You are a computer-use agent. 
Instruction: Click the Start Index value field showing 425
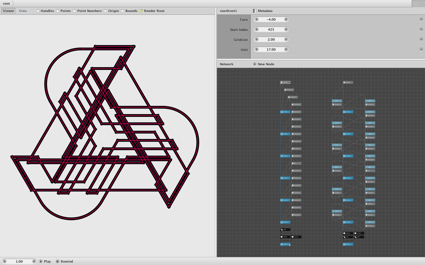(271, 30)
